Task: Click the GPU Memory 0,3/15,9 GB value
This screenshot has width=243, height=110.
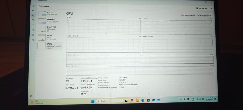Action: 72,88
